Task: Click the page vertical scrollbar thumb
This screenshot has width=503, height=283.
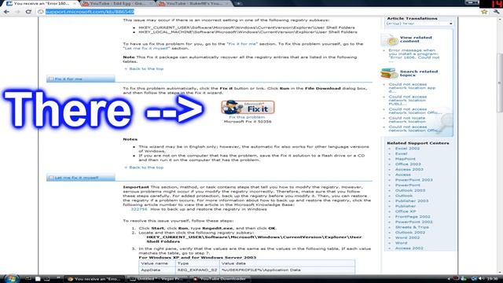Action: [500, 83]
